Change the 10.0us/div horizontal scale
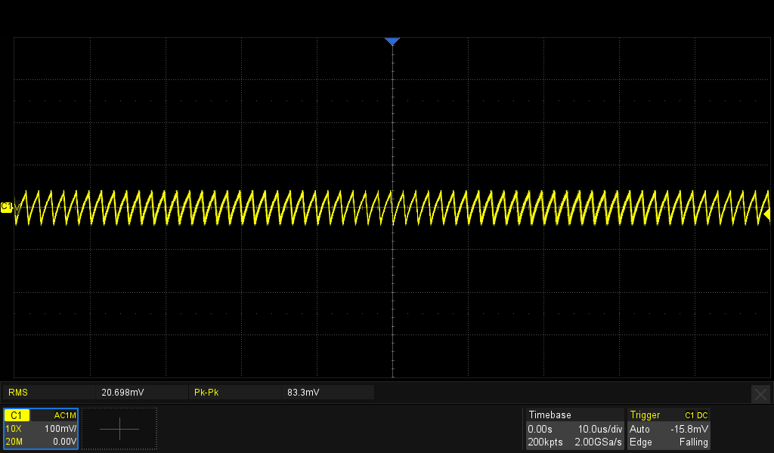 [x=596, y=429]
